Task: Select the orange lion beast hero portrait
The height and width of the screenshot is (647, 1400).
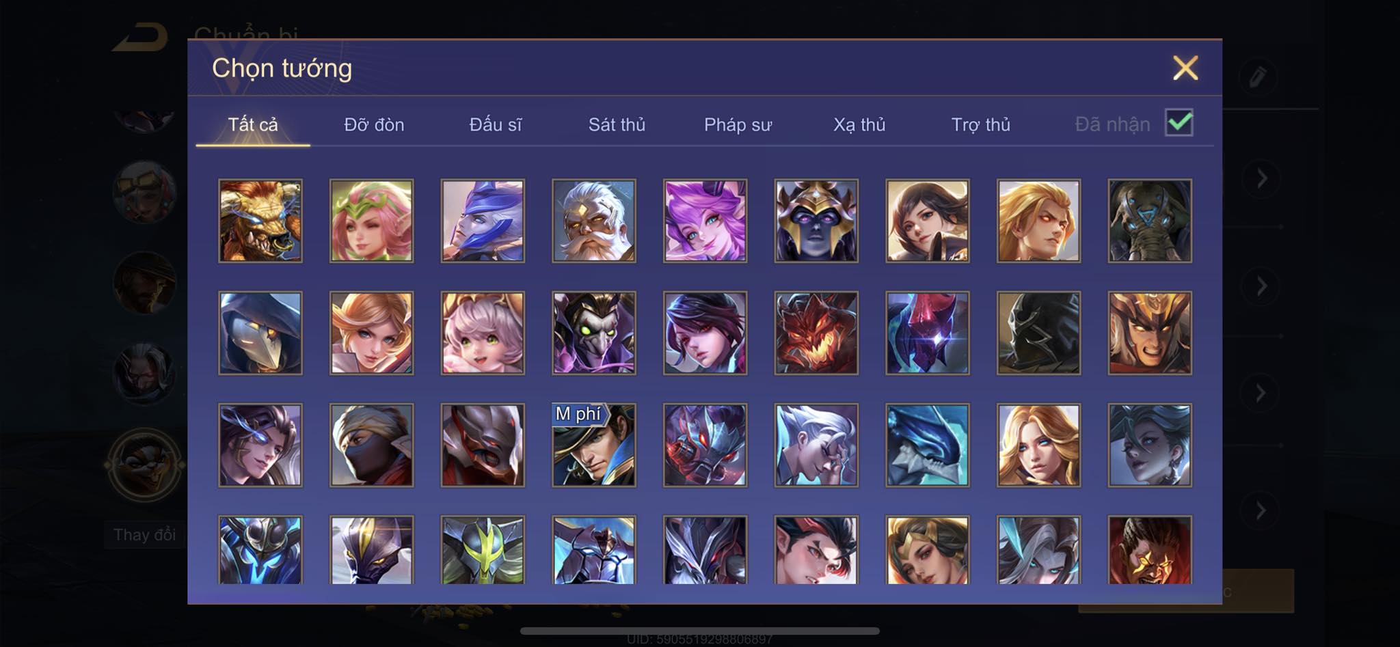Action: 260,221
